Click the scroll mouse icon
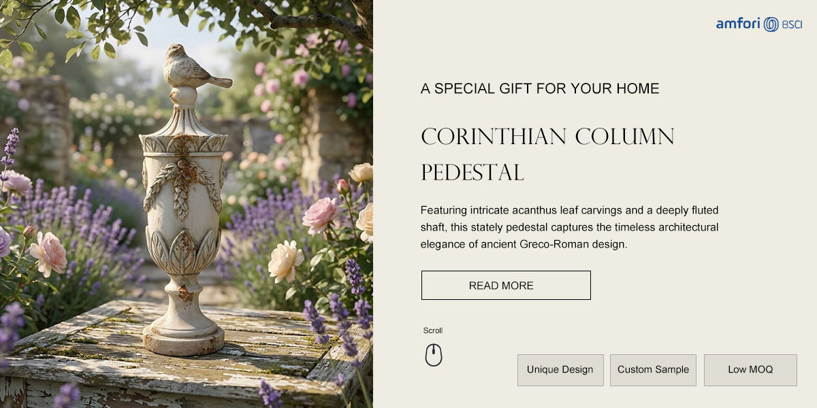Image resolution: width=817 pixels, height=408 pixels. point(434,354)
